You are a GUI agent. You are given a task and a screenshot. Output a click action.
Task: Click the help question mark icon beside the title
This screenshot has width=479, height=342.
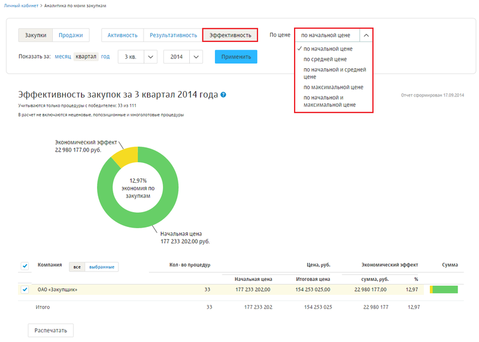(223, 95)
